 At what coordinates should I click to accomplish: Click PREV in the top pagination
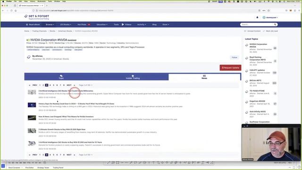tap(34, 85)
